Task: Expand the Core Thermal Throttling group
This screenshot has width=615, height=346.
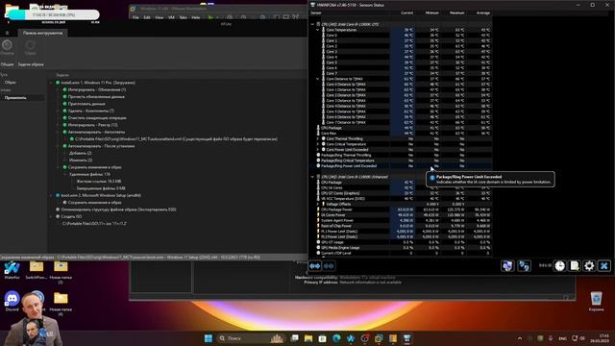Action: tap(318, 138)
